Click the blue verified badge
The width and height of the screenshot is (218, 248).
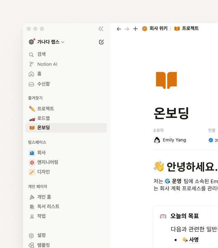211,140
